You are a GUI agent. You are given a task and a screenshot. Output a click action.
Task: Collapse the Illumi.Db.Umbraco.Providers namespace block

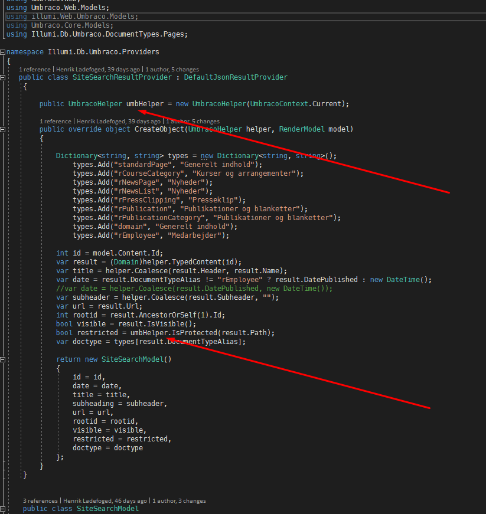(2, 52)
